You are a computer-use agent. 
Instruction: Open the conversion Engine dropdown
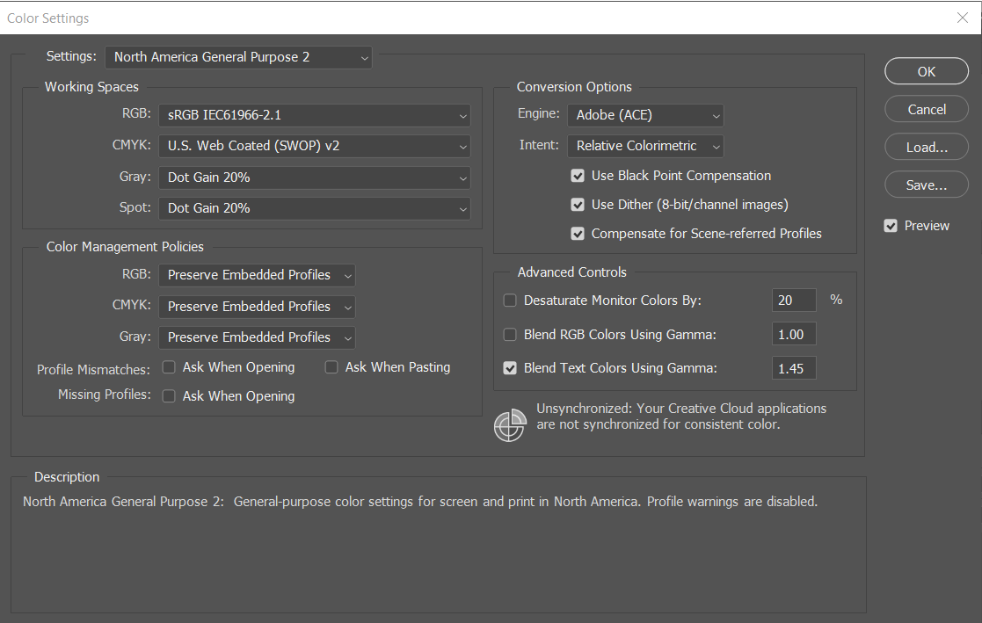pyautogui.click(x=645, y=115)
